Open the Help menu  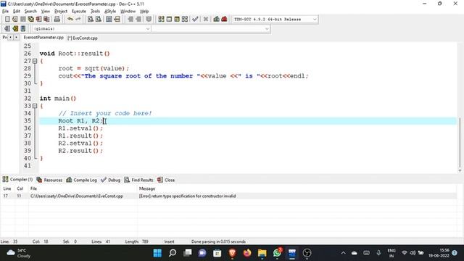tap(144, 12)
